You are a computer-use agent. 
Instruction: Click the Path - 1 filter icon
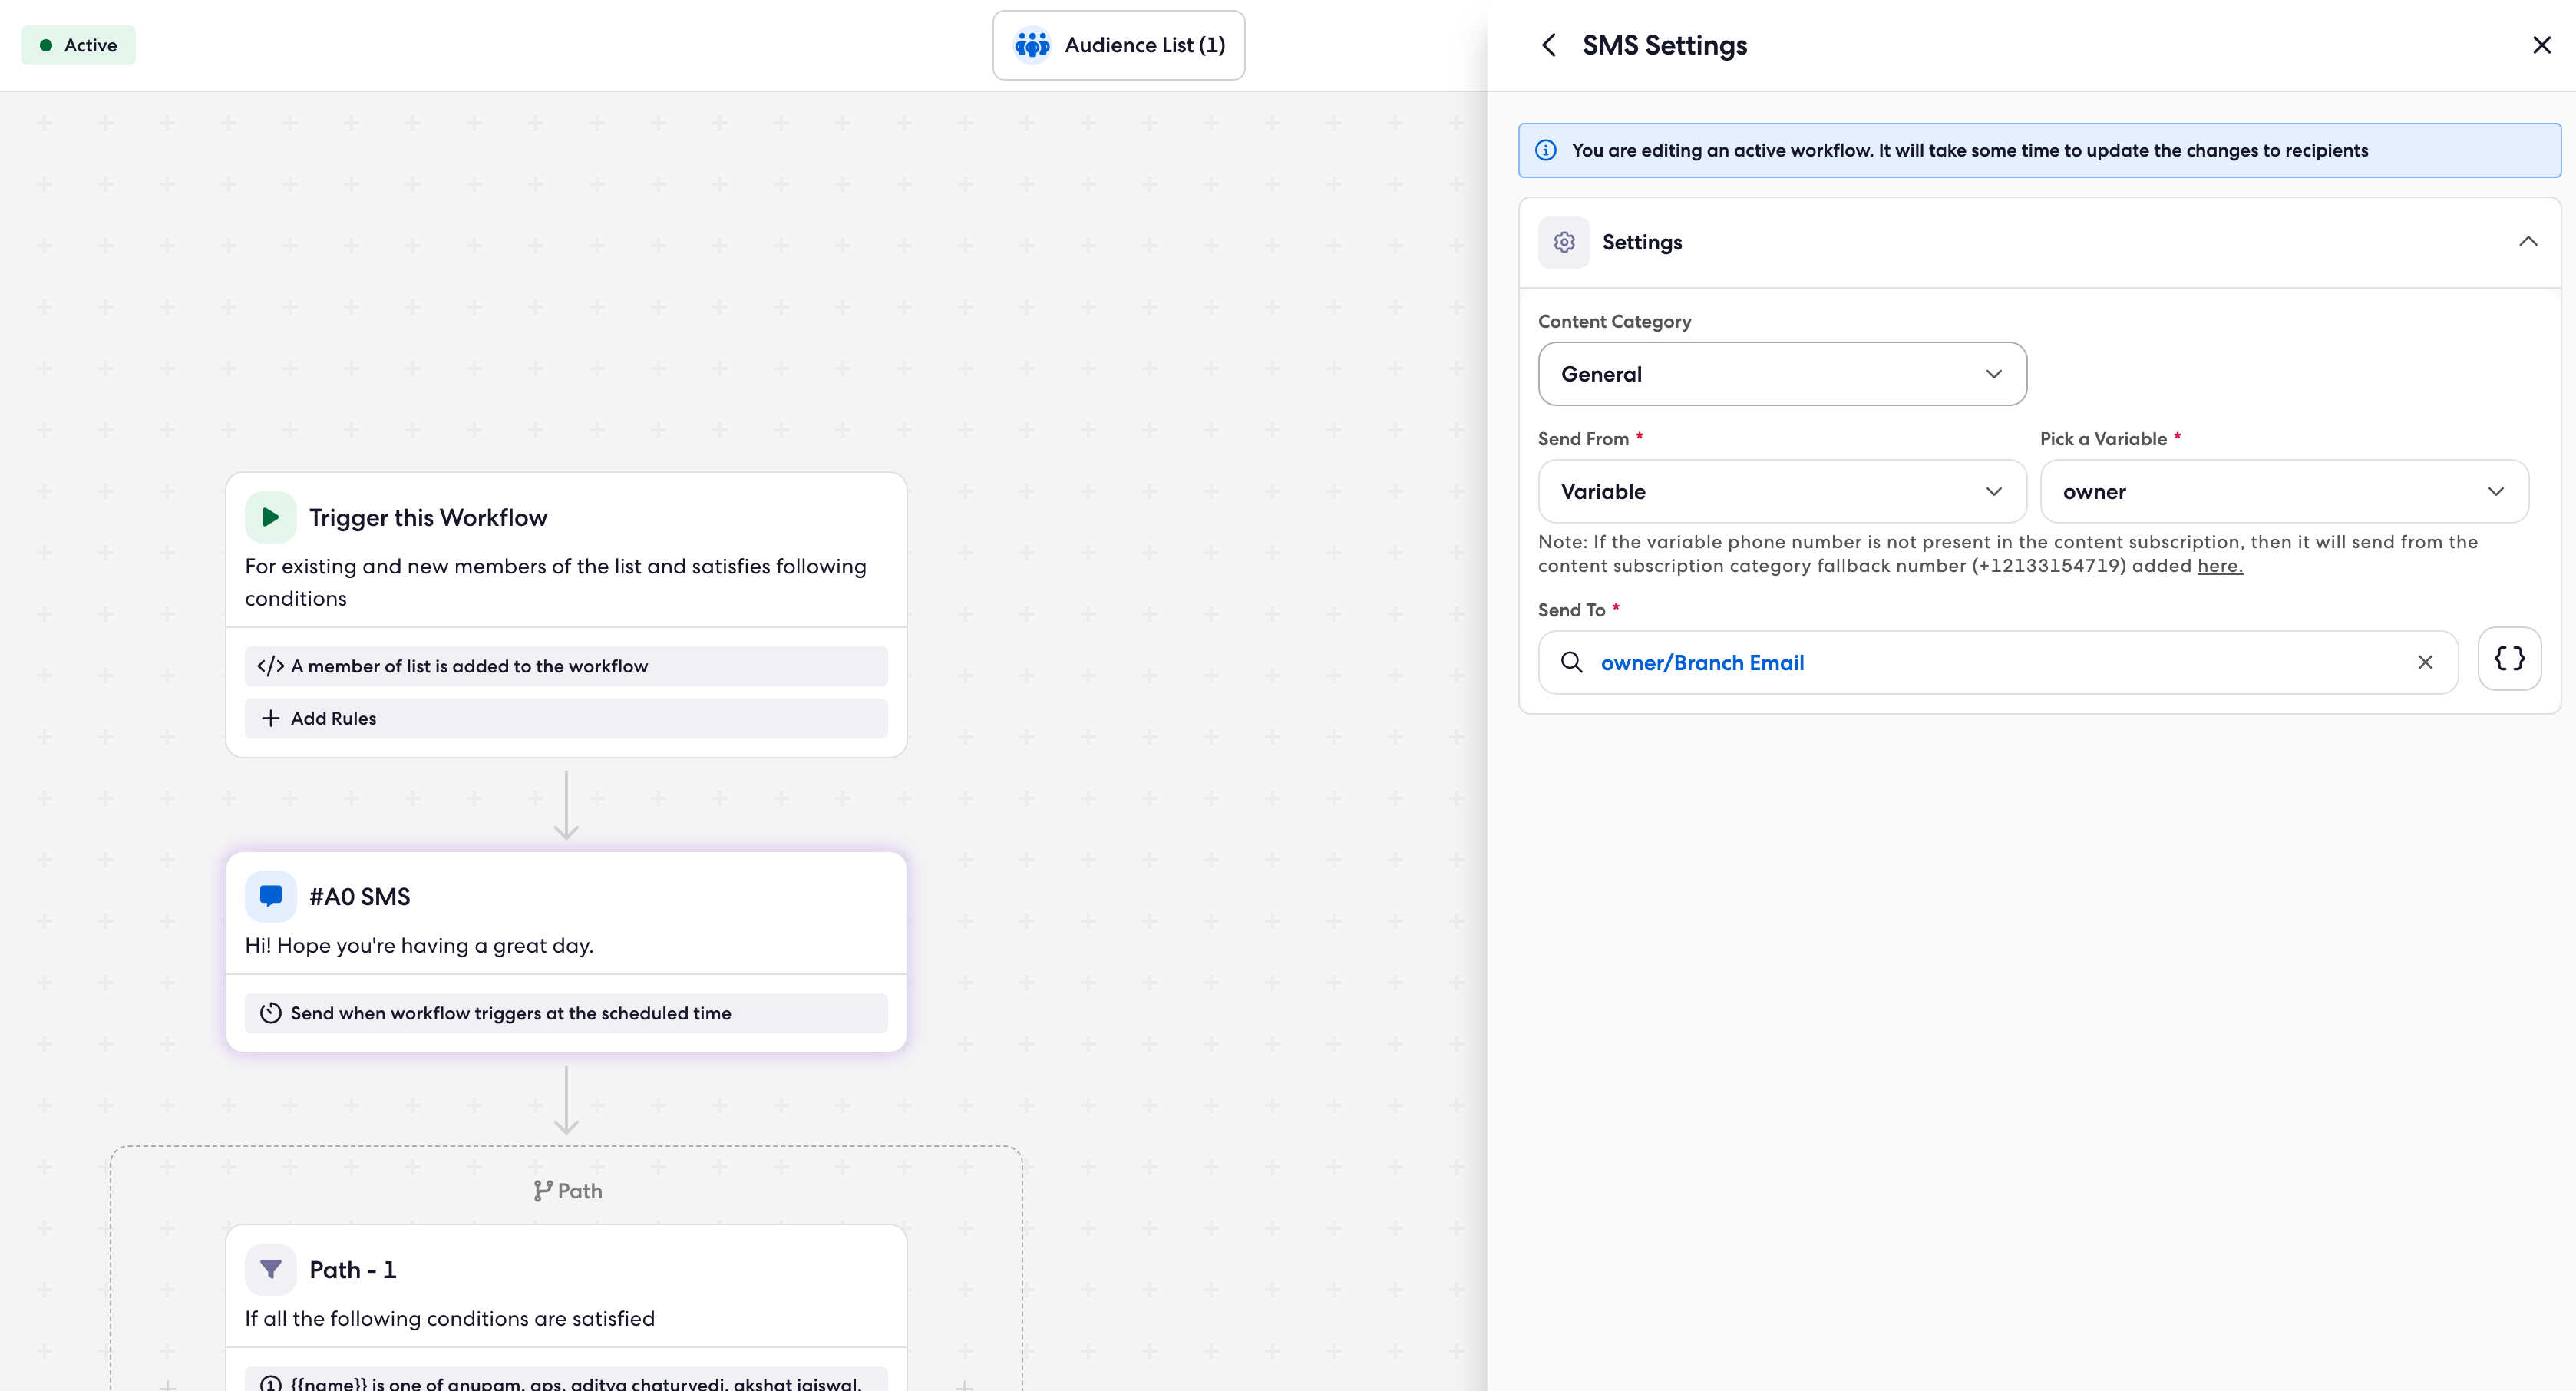tap(270, 1269)
